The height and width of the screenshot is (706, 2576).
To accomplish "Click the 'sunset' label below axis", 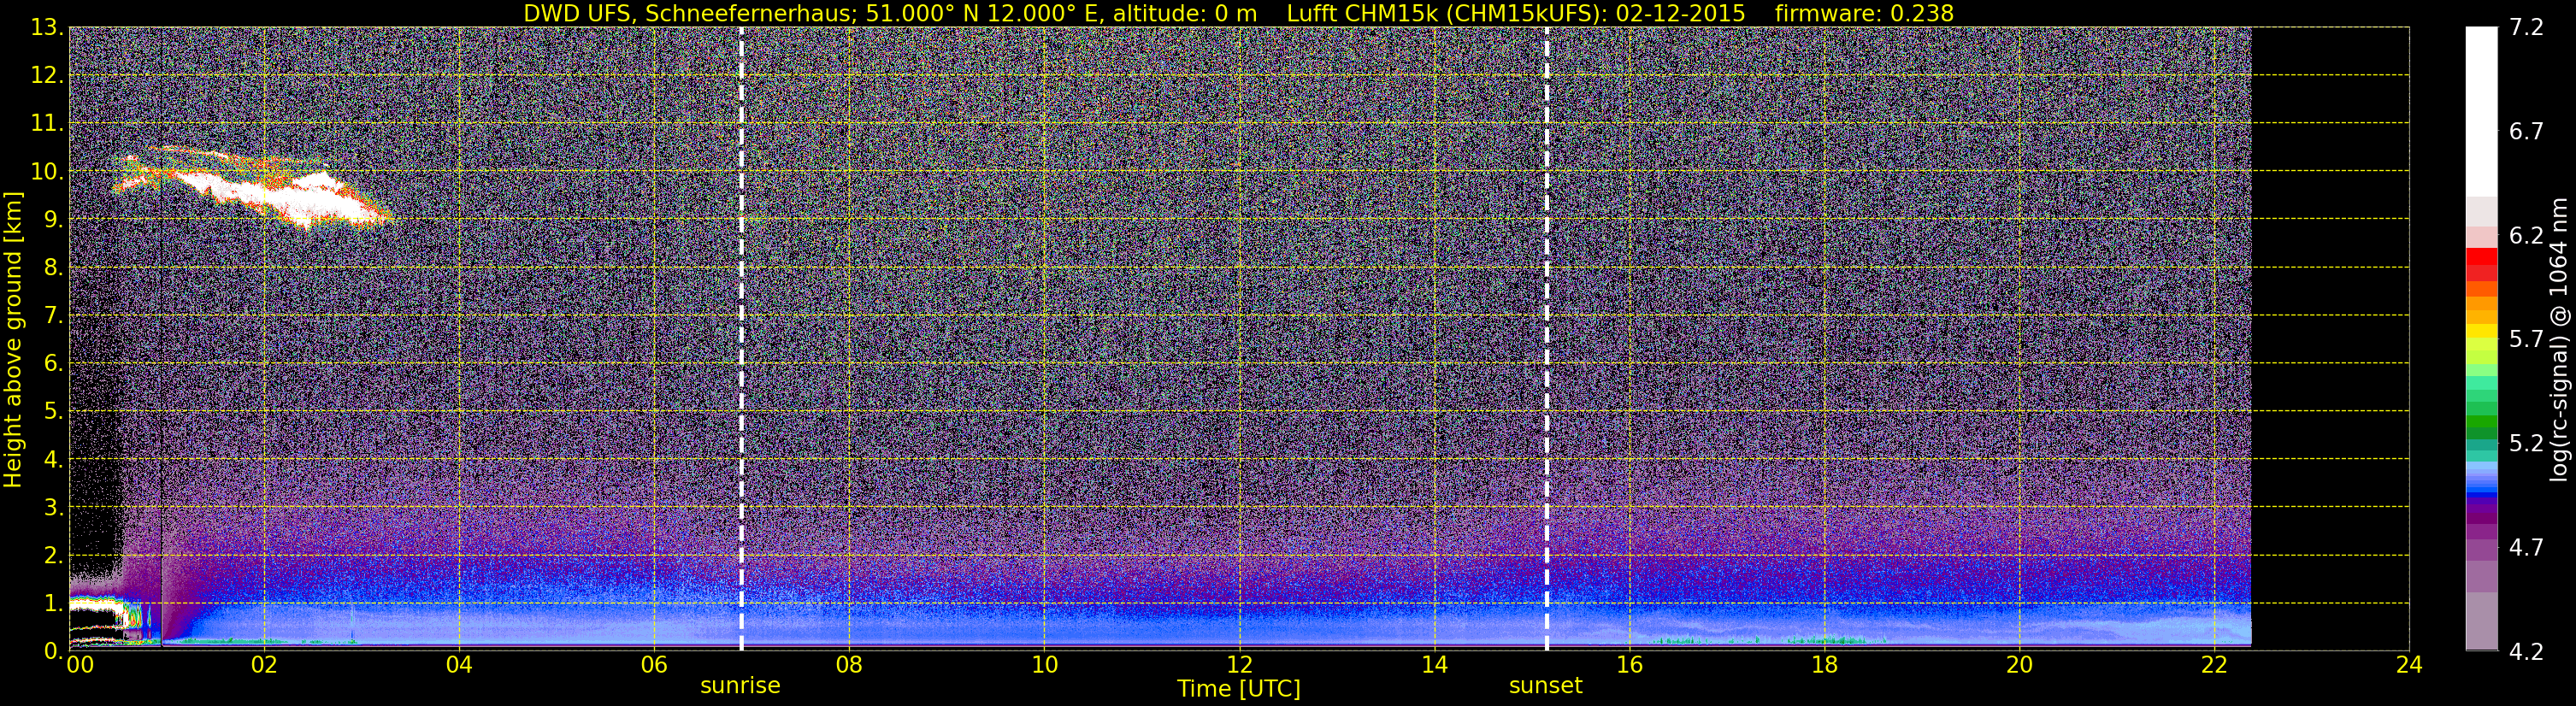I will coord(1546,685).
